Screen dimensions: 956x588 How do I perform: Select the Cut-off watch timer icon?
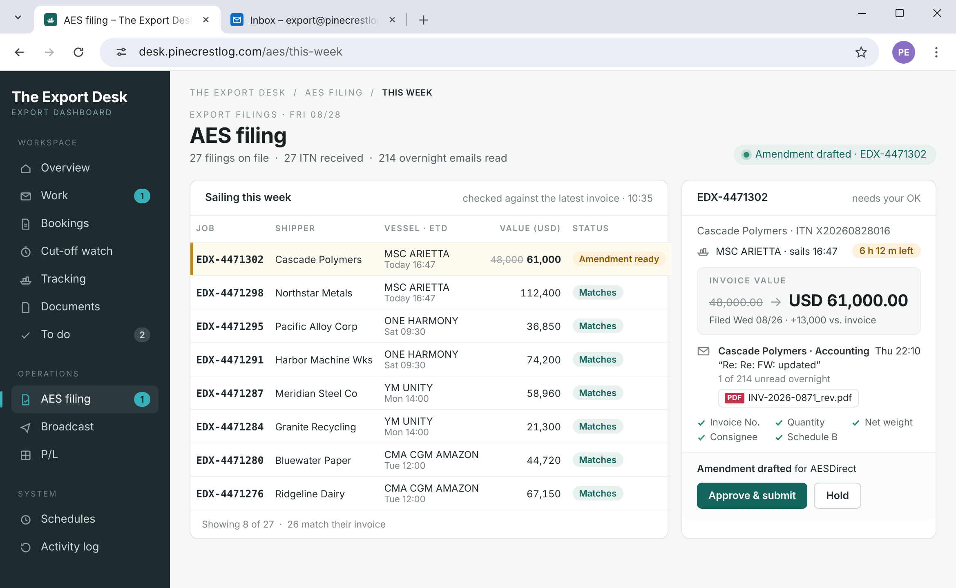(x=26, y=252)
